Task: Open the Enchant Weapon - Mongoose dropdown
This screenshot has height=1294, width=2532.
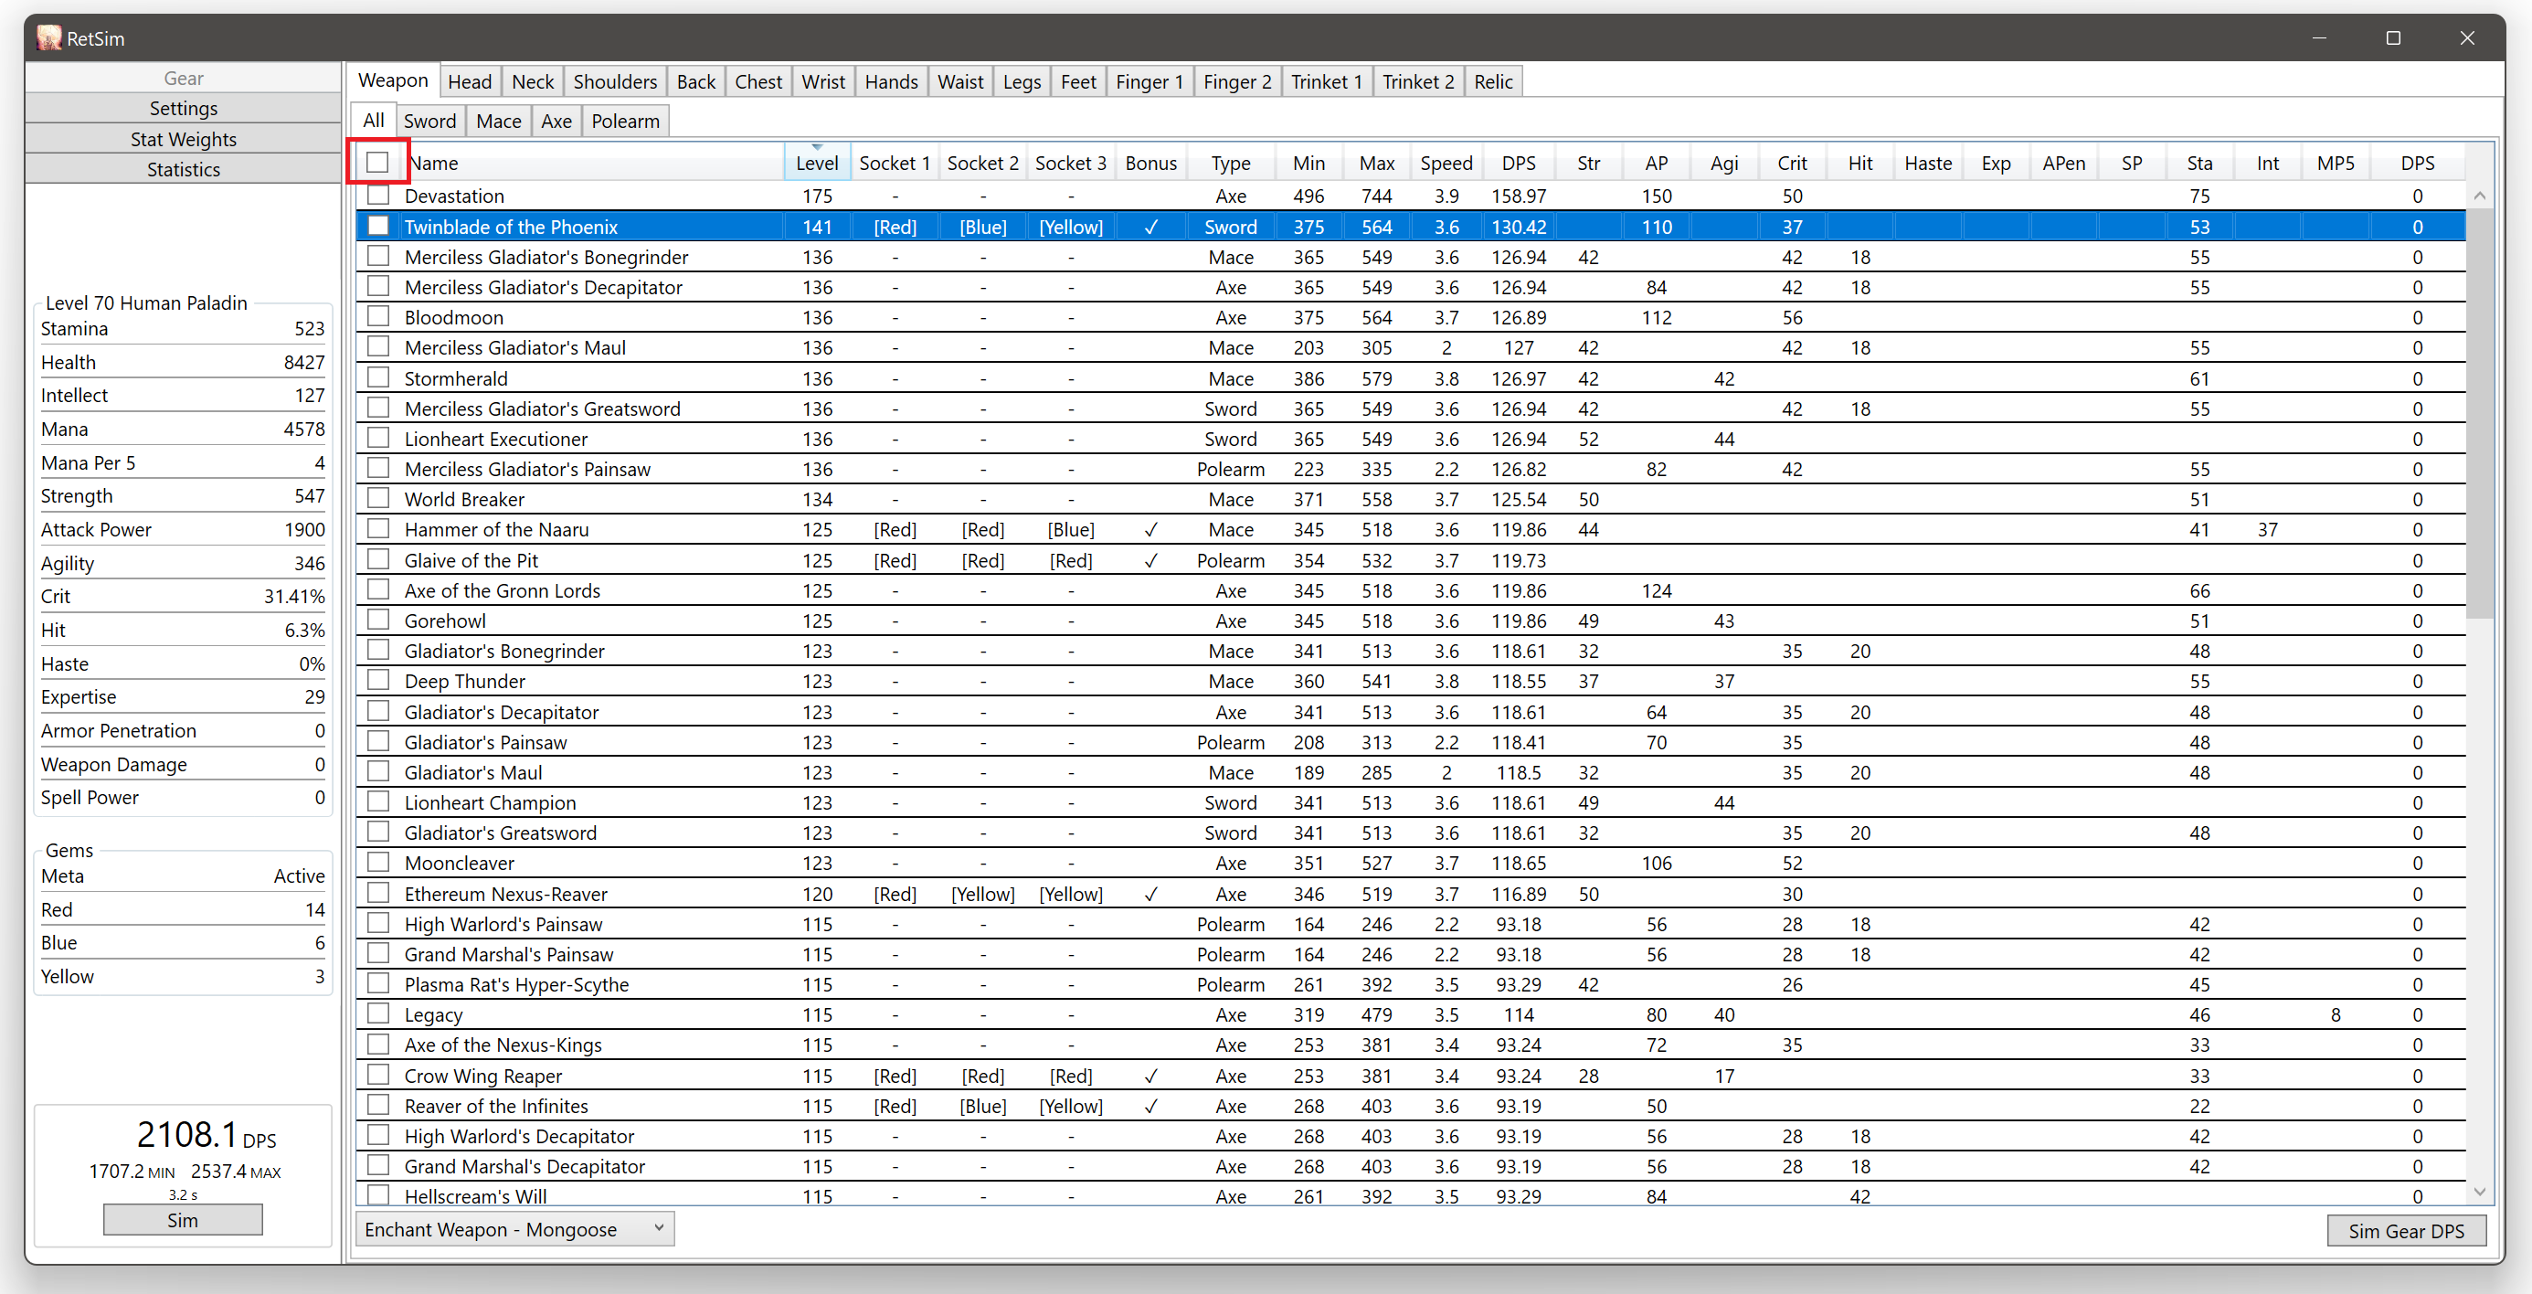Action: [515, 1229]
